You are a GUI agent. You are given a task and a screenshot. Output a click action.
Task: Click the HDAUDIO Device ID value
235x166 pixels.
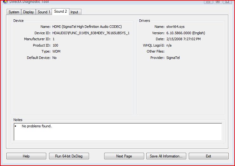point(91,33)
